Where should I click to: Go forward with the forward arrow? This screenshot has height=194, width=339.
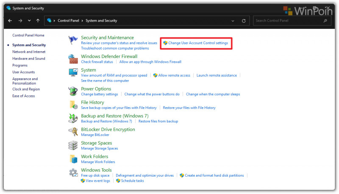click(20, 20)
